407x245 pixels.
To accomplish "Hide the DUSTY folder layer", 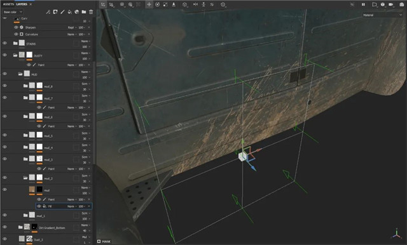I will pyautogui.click(x=4, y=55).
